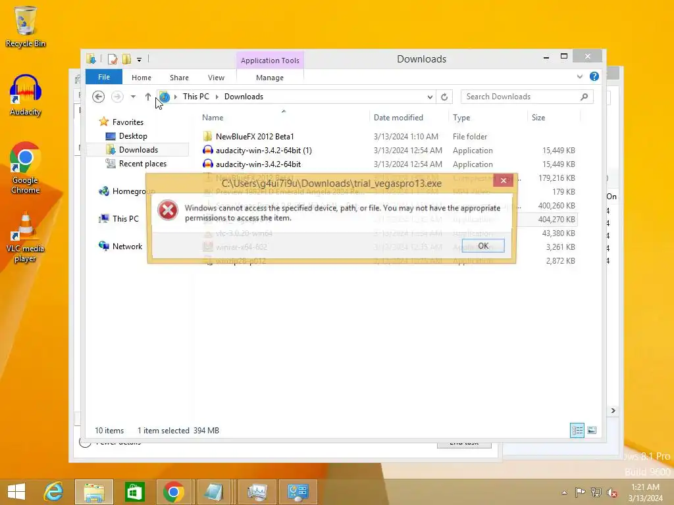Click the File Explorer taskbar icon

(x=94, y=492)
